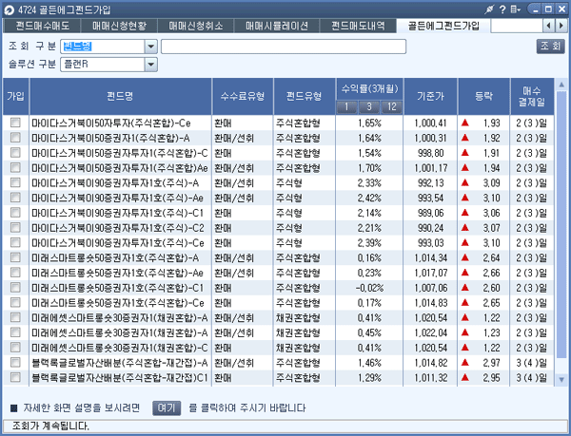Open the 조회 구분 dropdown arrow

point(150,47)
